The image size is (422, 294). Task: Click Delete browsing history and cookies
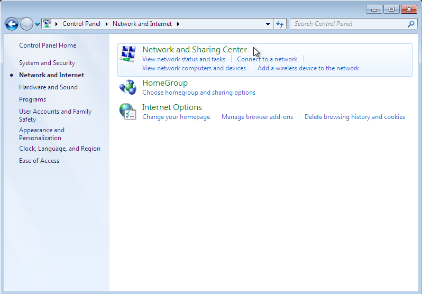355,117
